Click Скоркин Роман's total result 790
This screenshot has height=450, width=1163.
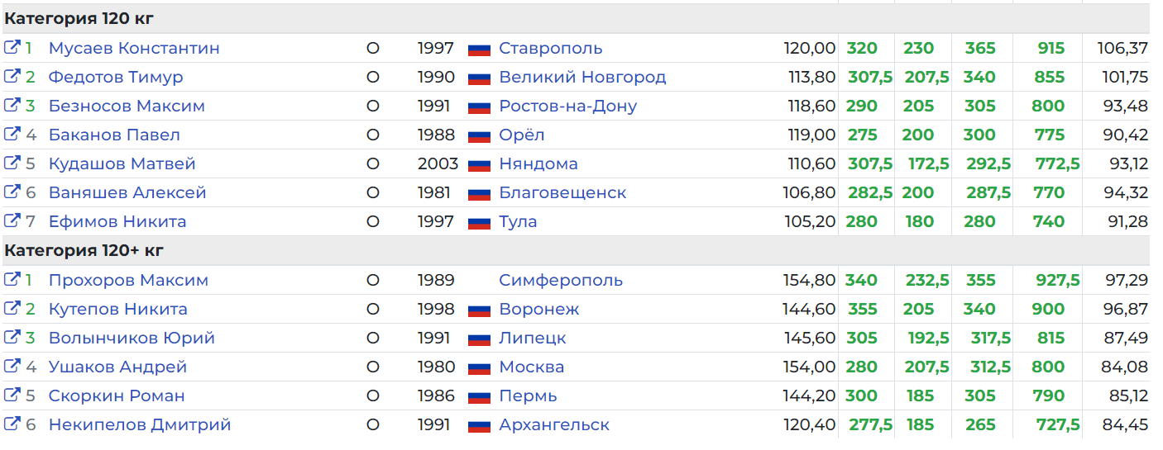1049,396
